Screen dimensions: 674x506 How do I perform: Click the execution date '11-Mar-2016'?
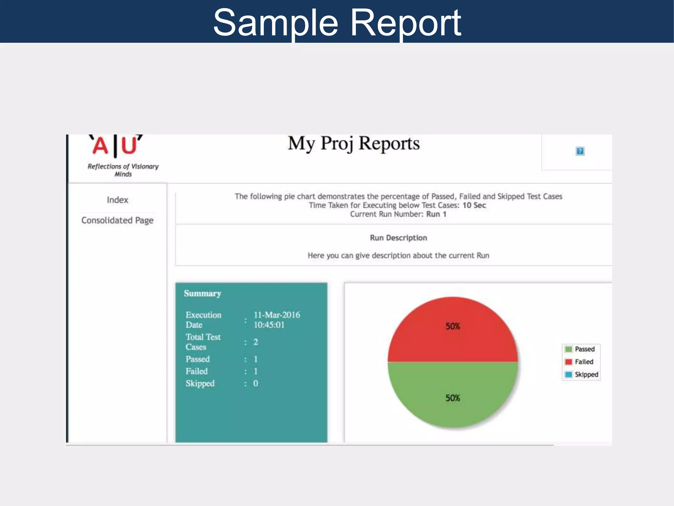tap(277, 315)
